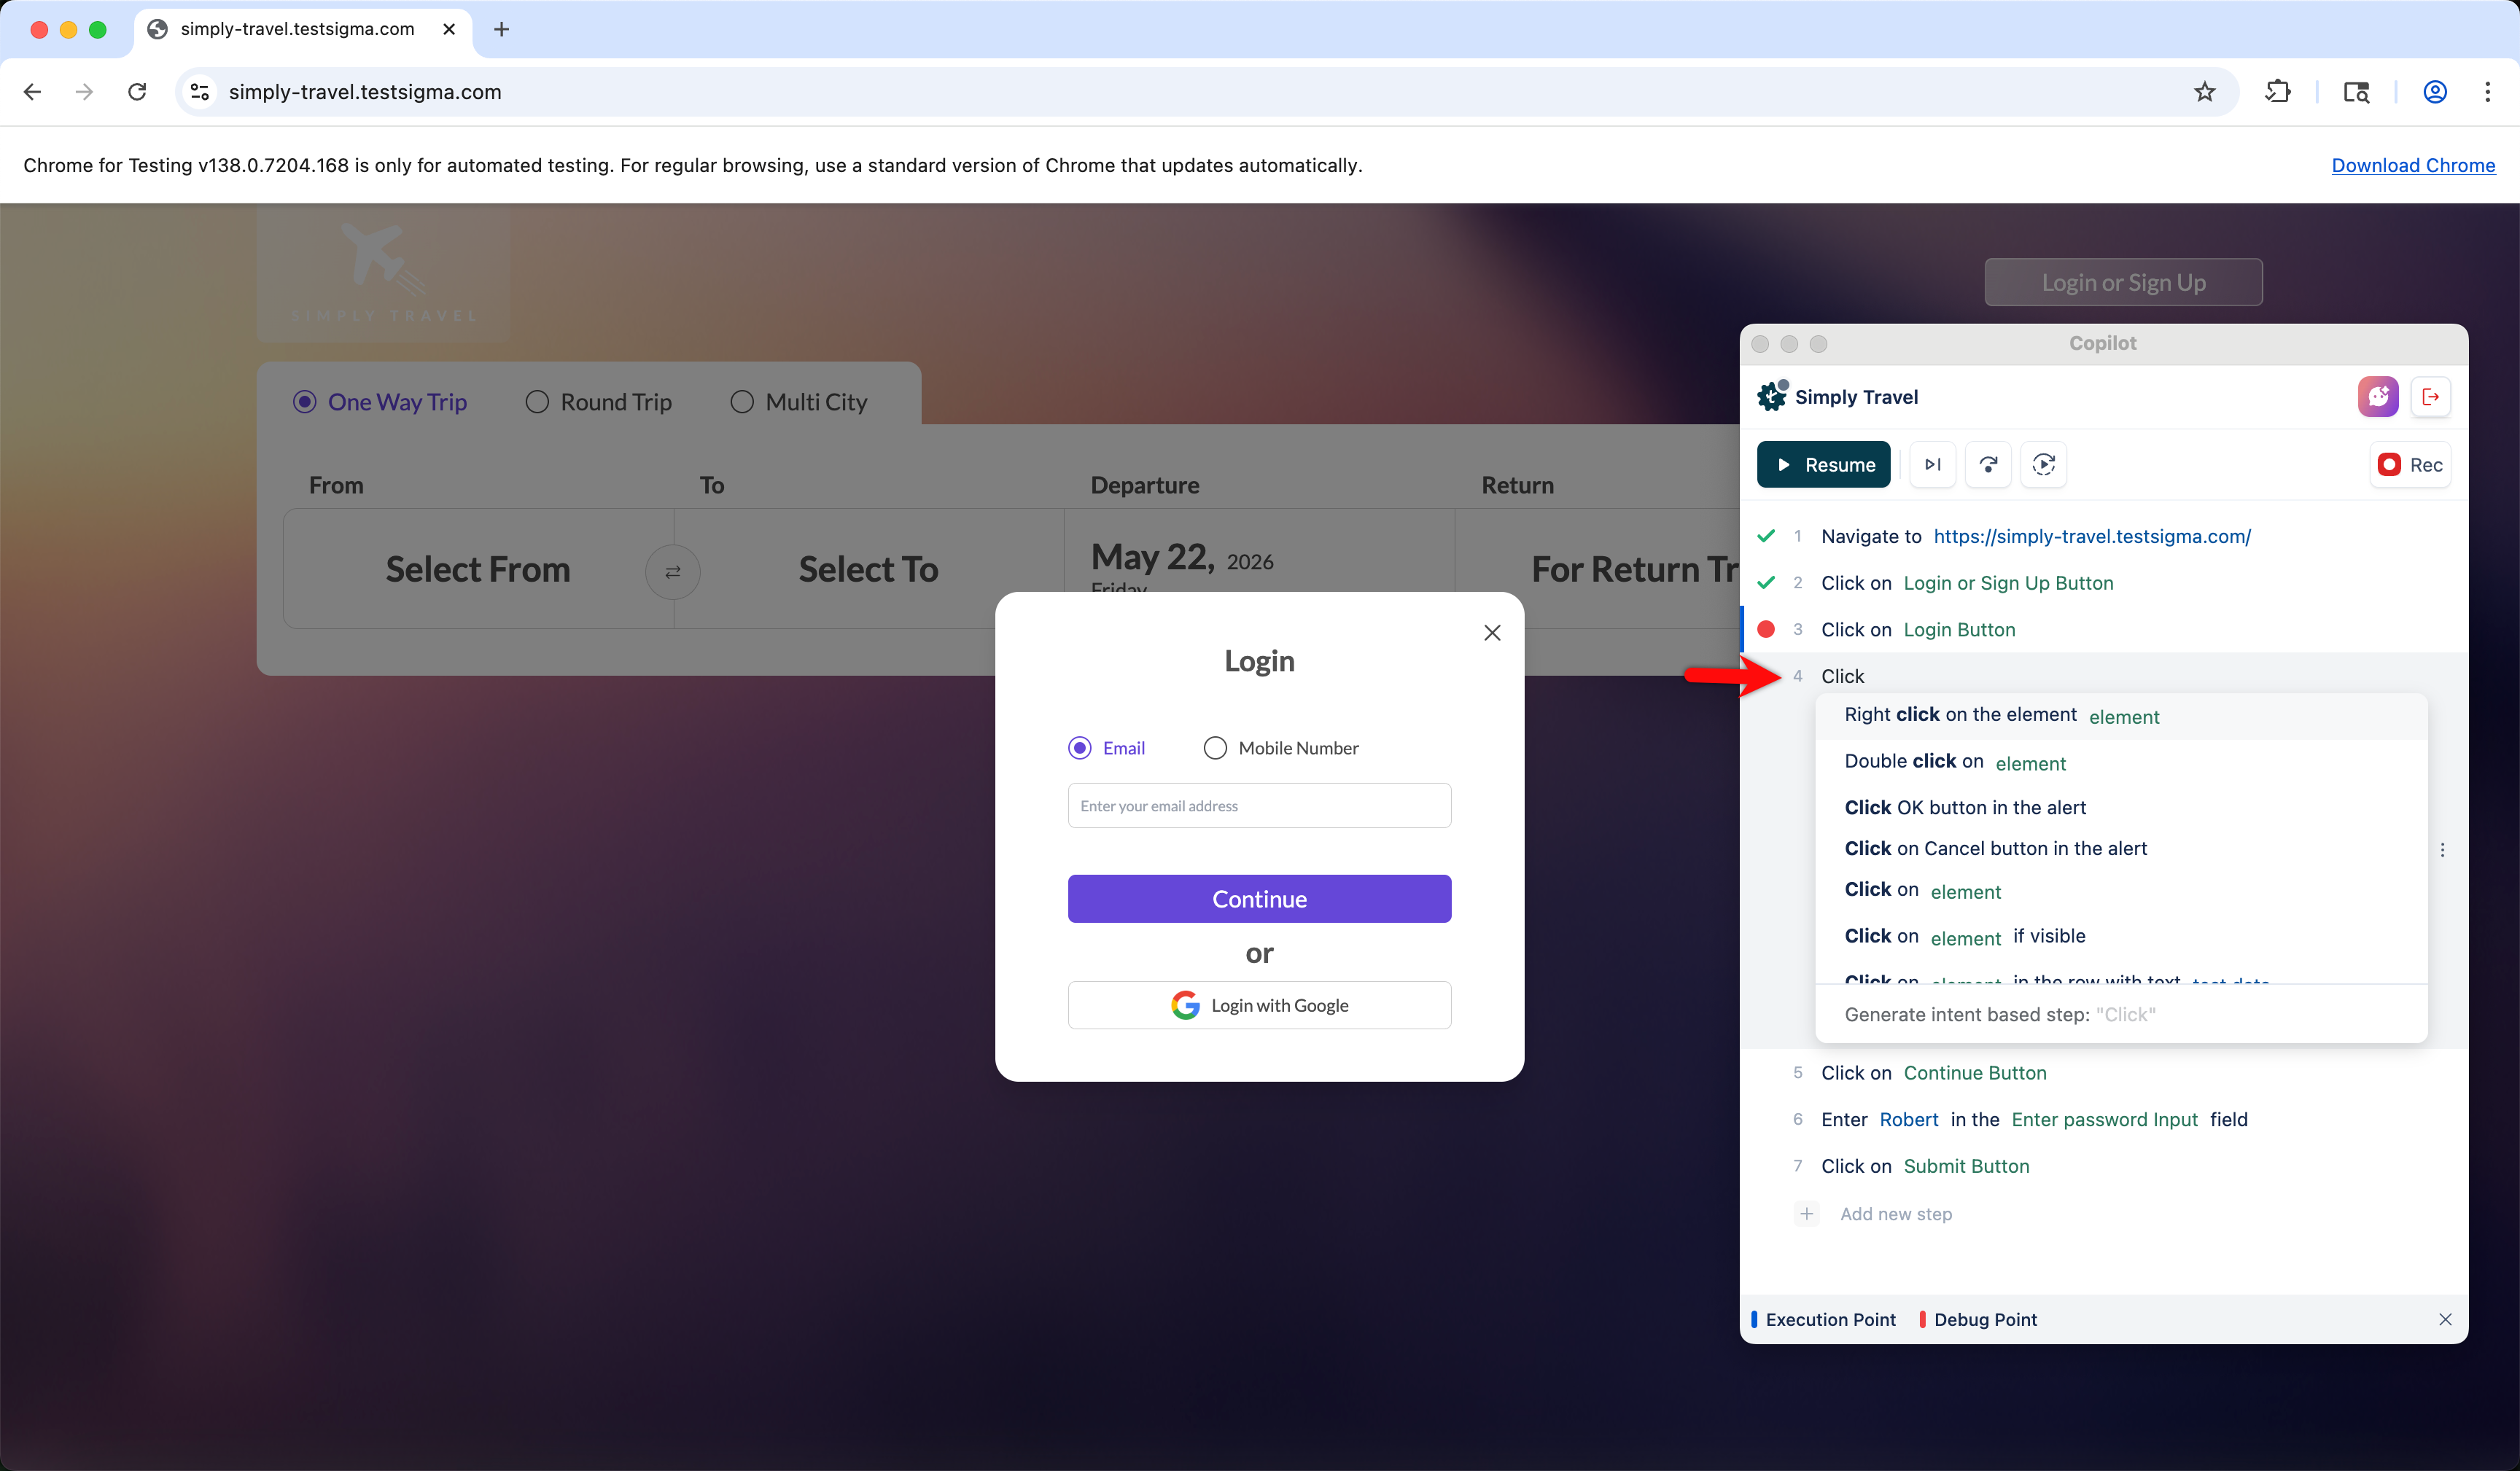Click in the email address input field
The height and width of the screenshot is (1471, 2520).
1259,806
